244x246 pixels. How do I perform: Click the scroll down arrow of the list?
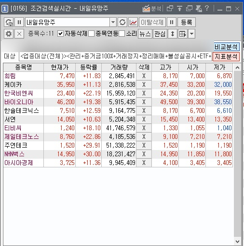click(237, 241)
